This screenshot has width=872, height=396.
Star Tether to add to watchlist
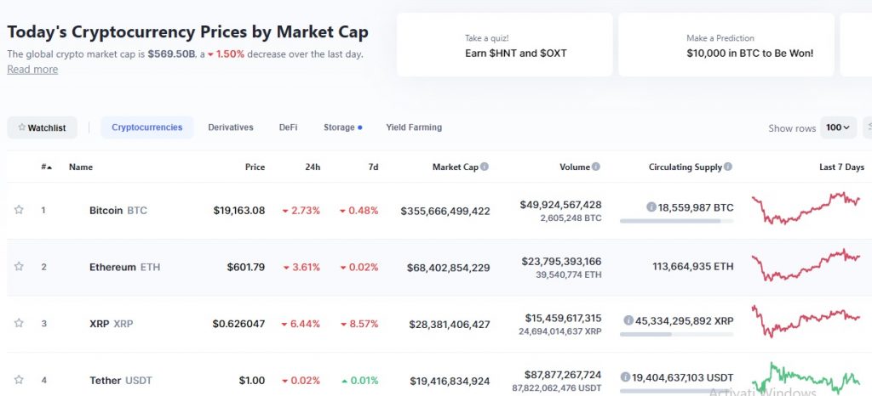pyautogui.click(x=19, y=380)
